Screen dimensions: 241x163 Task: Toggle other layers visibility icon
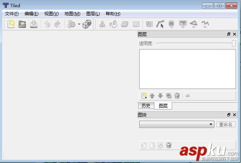tap(188, 96)
